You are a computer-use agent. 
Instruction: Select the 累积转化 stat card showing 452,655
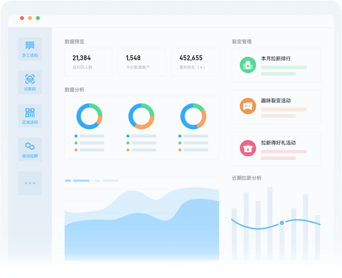[x=195, y=62]
